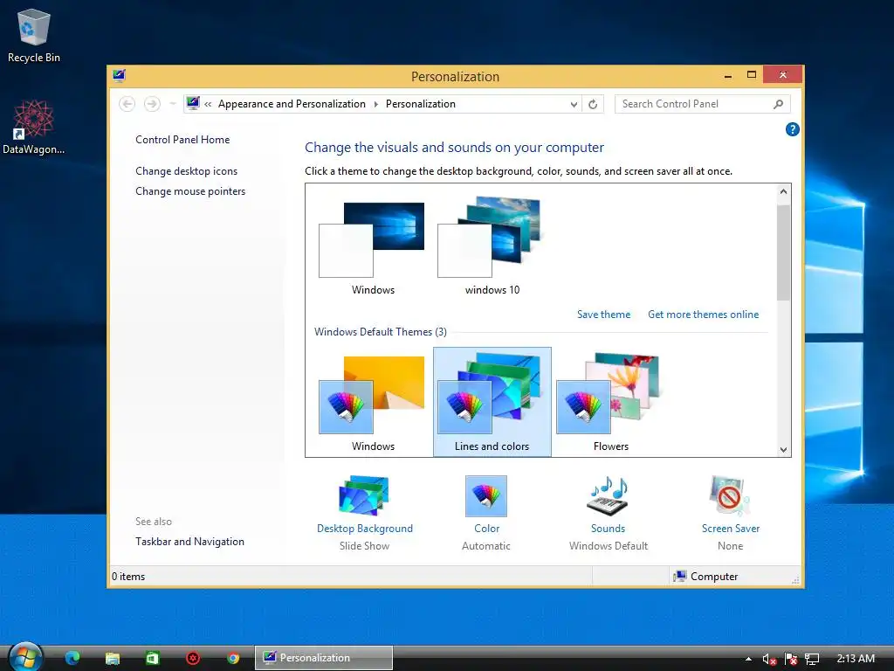Minimize the Personalization window
Screen dimensions: 894x671
728,75
